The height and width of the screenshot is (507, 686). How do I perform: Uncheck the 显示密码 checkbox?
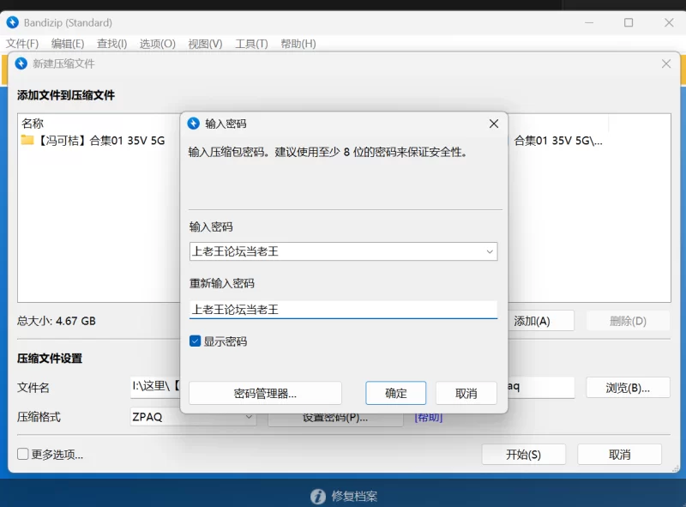pyautogui.click(x=196, y=341)
